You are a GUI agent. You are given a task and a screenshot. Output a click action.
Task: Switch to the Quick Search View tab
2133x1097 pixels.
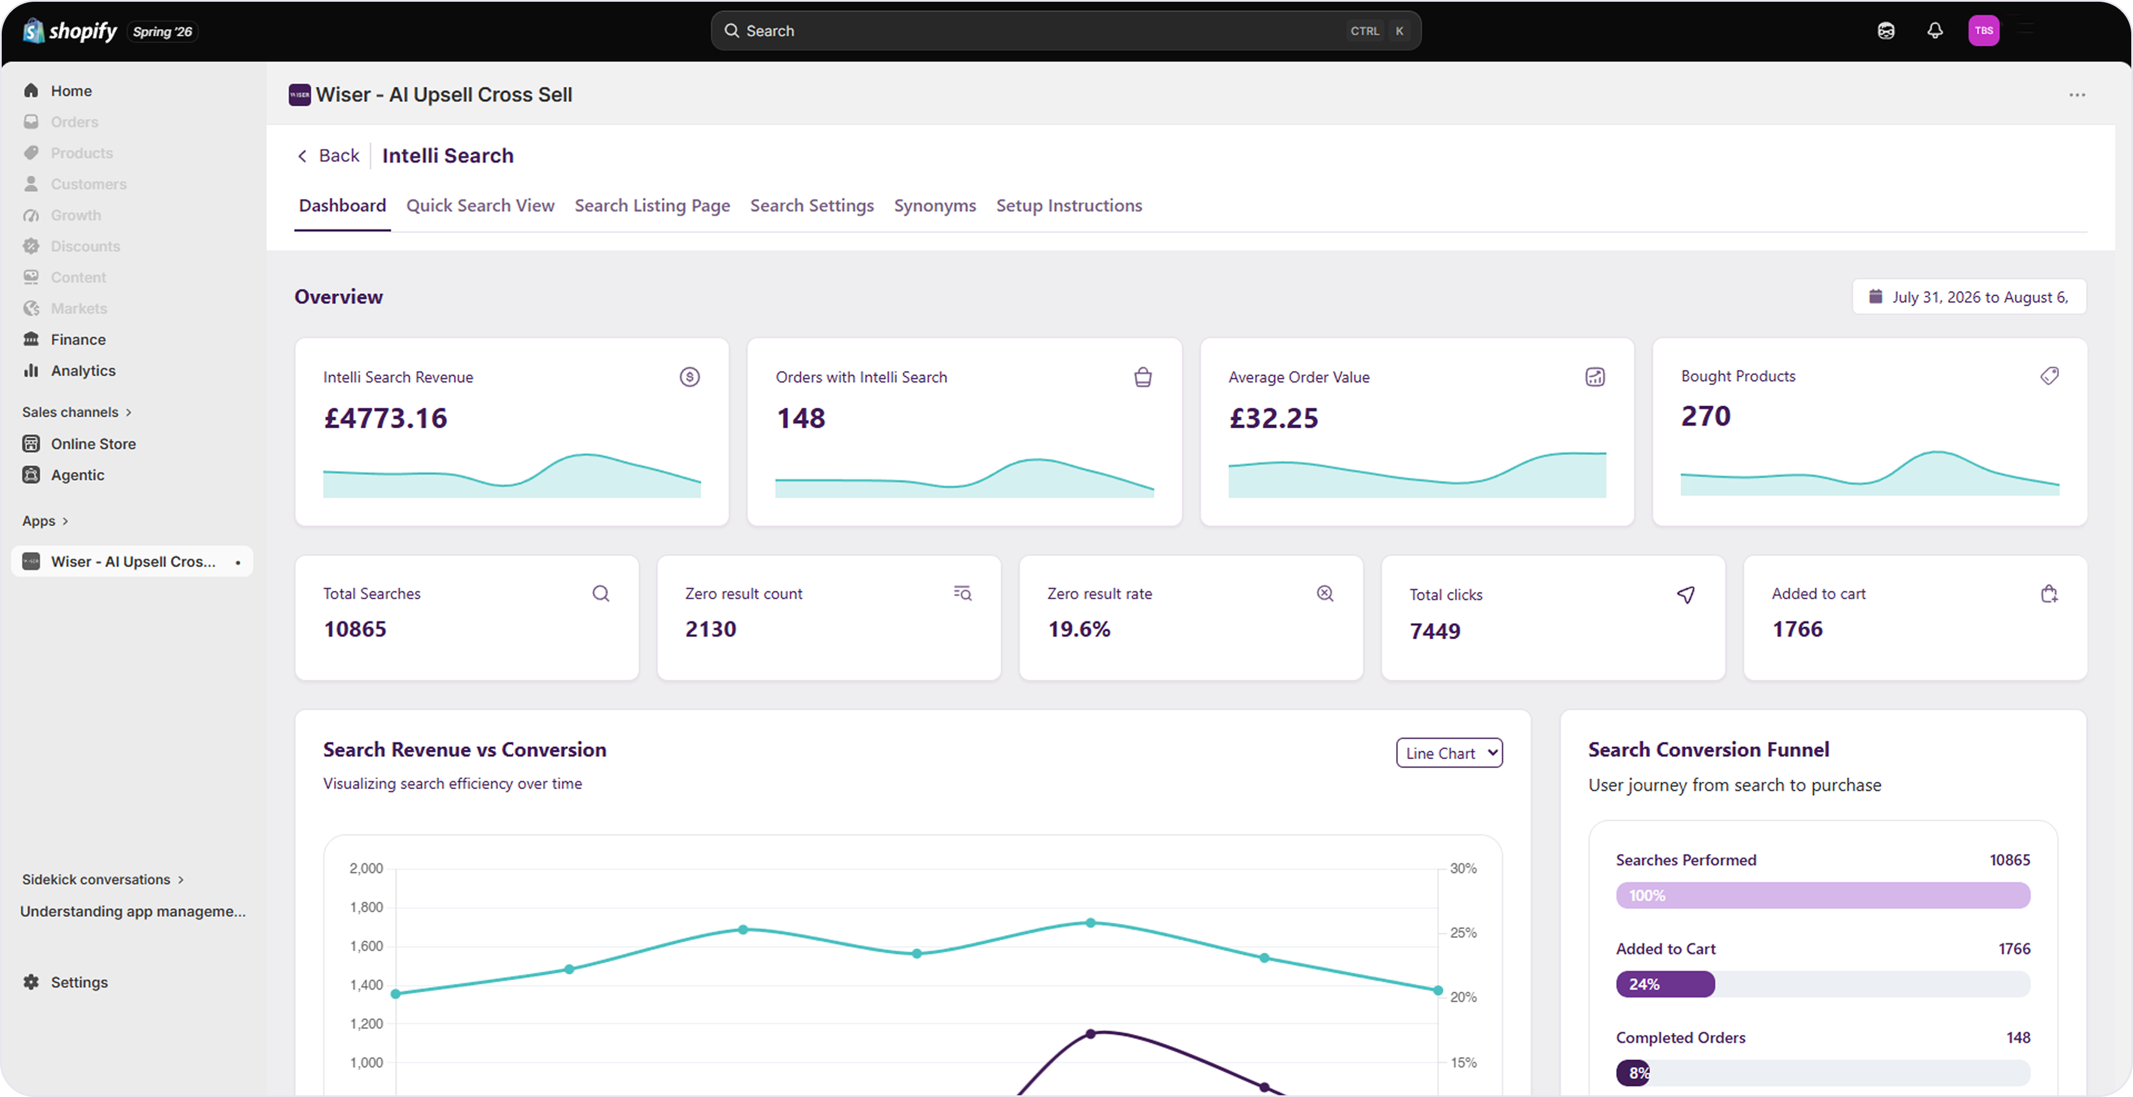pos(480,205)
